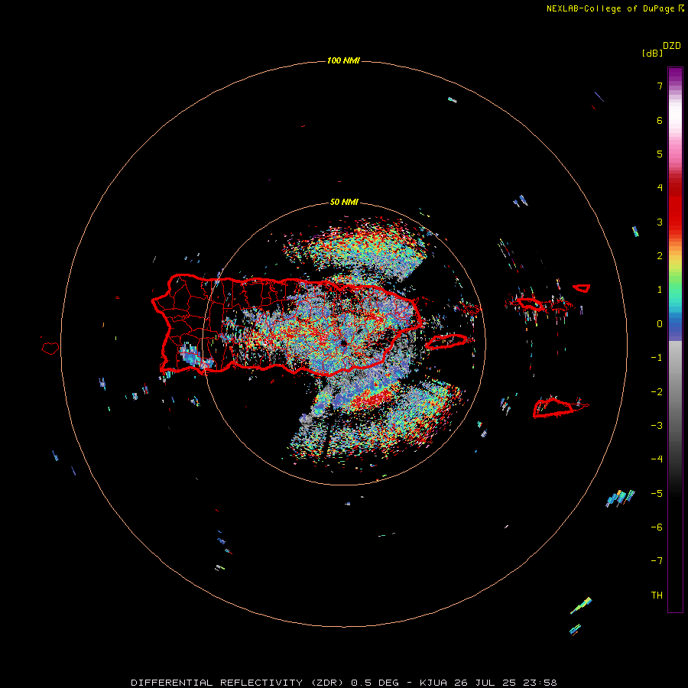Image resolution: width=688 pixels, height=688 pixels.
Task: Click the 100 NMI range ring label
Action: click(x=343, y=60)
